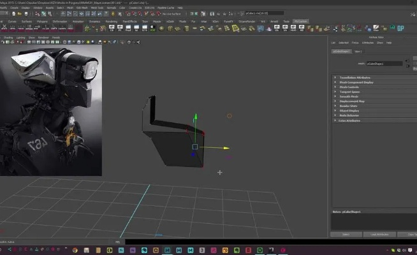The image size is (417, 255).
Task: Click the Select button in Attribute Editor
Action: click(346, 235)
